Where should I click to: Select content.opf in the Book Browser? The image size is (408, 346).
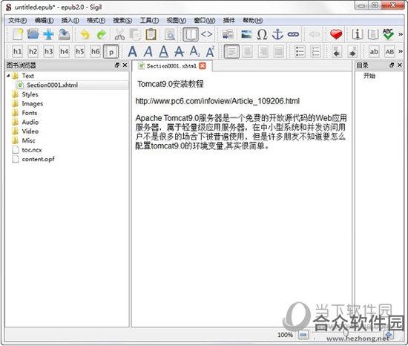[38, 159]
